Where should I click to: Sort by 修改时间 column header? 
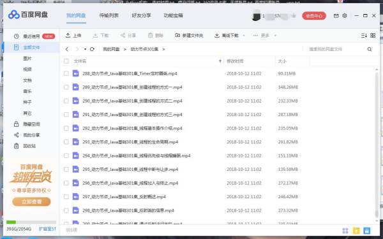tap(235, 61)
